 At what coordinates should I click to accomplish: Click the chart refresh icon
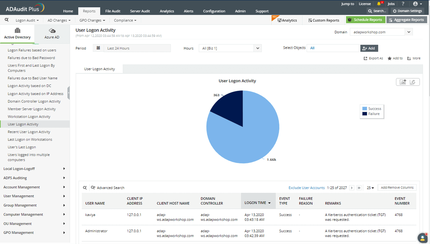click(413, 82)
